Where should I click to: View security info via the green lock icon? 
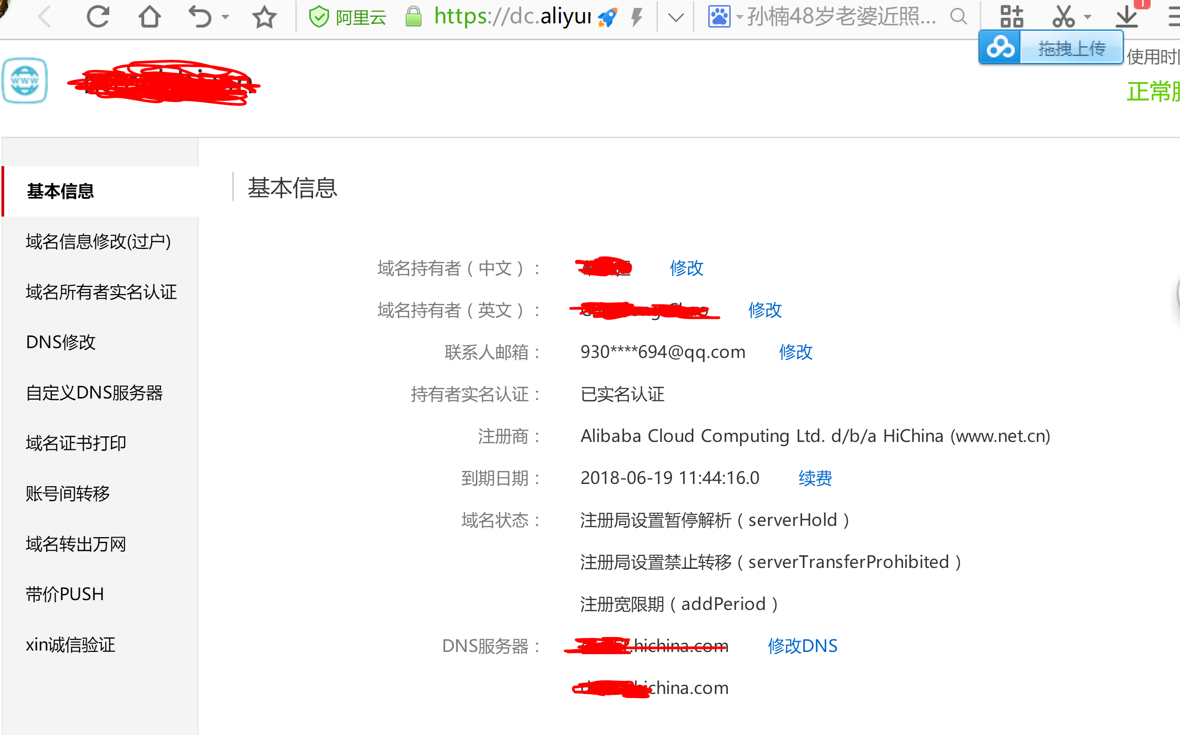pos(413,16)
